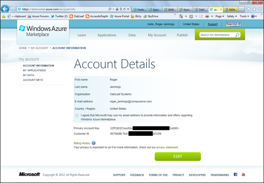Click the RSS feeds icon in command bar
264x183 pixels.
point(191,16)
